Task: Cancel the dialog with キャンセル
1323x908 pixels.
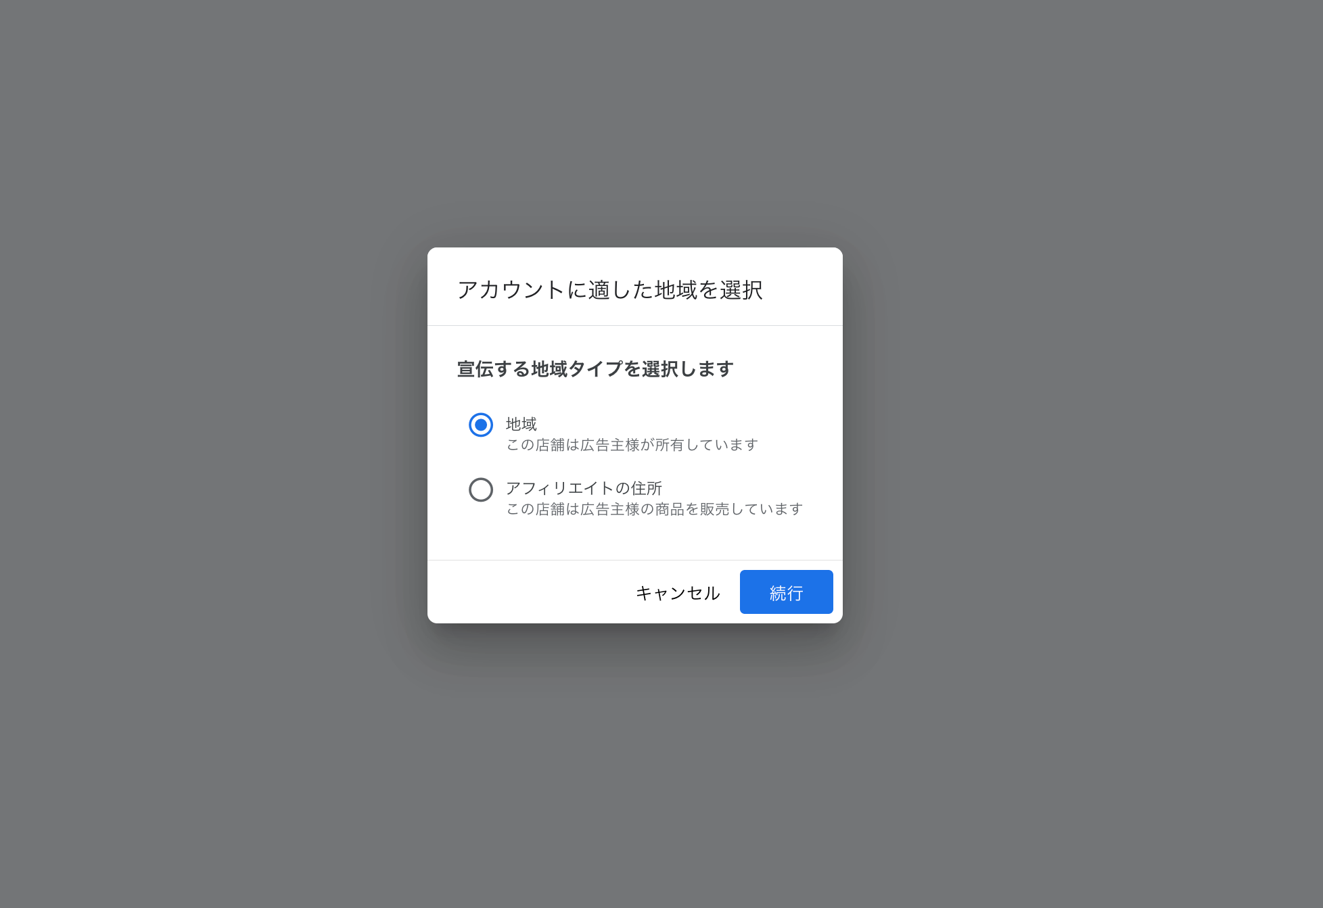Action: click(x=678, y=593)
